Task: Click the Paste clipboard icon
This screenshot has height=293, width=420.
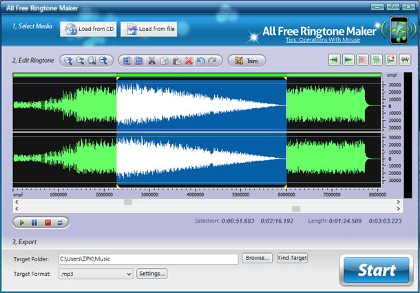Action: (176, 61)
